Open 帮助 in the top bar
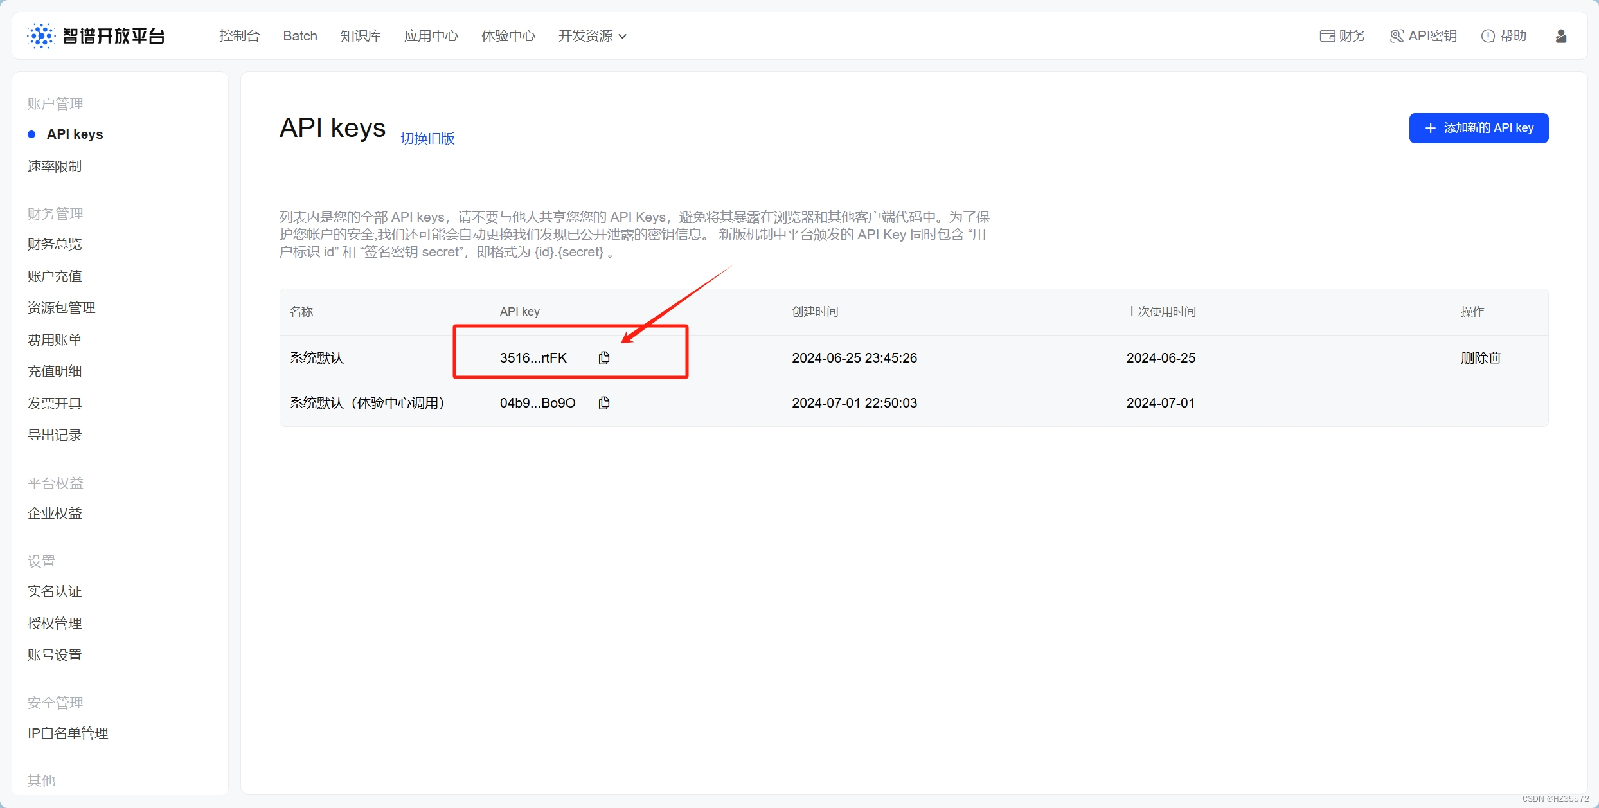The image size is (1599, 808). click(x=1504, y=36)
